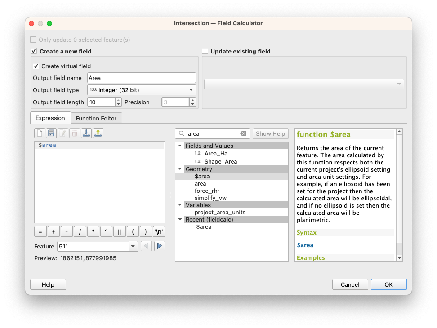Insert the string concatenation || operator
Image resolution: width=437 pixels, height=328 pixels.
(120, 232)
